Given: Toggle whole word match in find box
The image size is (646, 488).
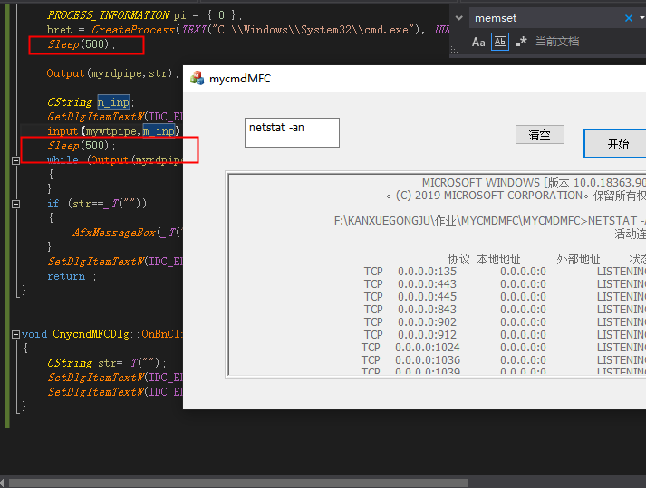Looking at the screenshot, I should click(x=500, y=42).
